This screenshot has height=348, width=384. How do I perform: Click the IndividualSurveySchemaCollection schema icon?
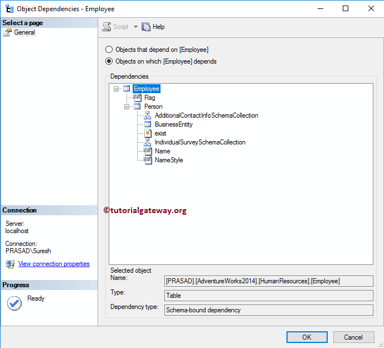click(x=148, y=142)
